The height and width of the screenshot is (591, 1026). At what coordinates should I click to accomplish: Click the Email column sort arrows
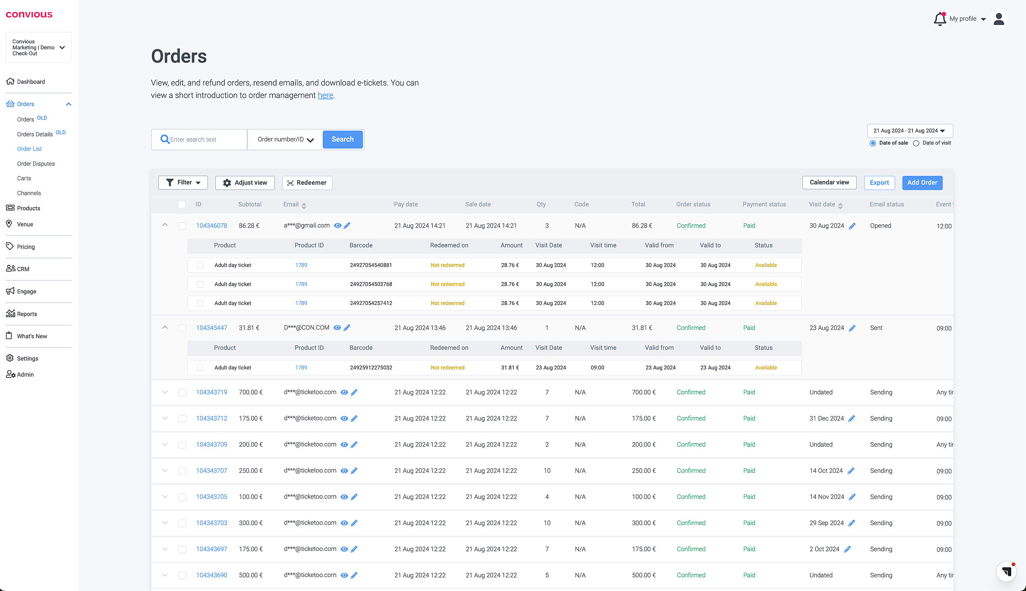(x=304, y=206)
